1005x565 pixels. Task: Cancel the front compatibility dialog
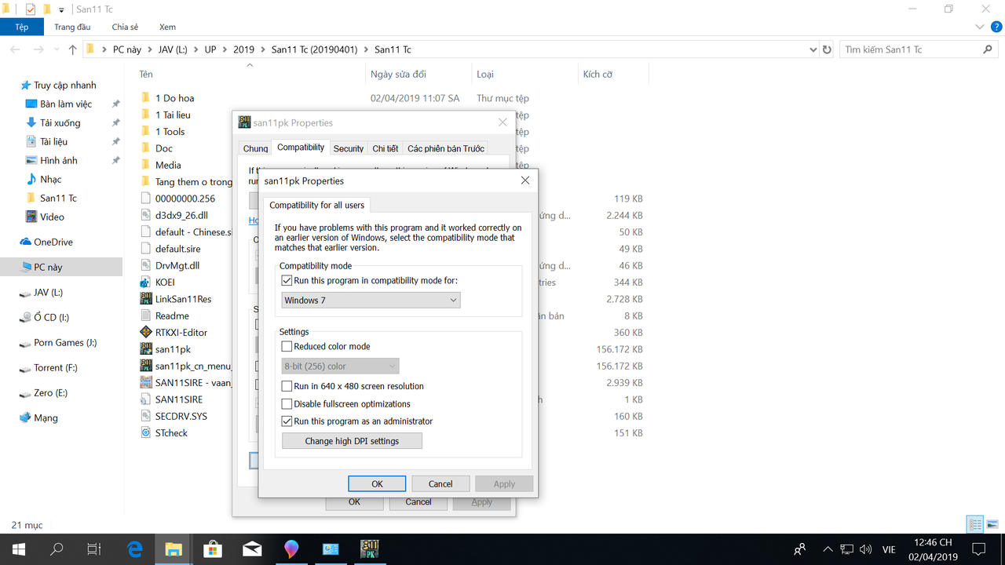440,483
